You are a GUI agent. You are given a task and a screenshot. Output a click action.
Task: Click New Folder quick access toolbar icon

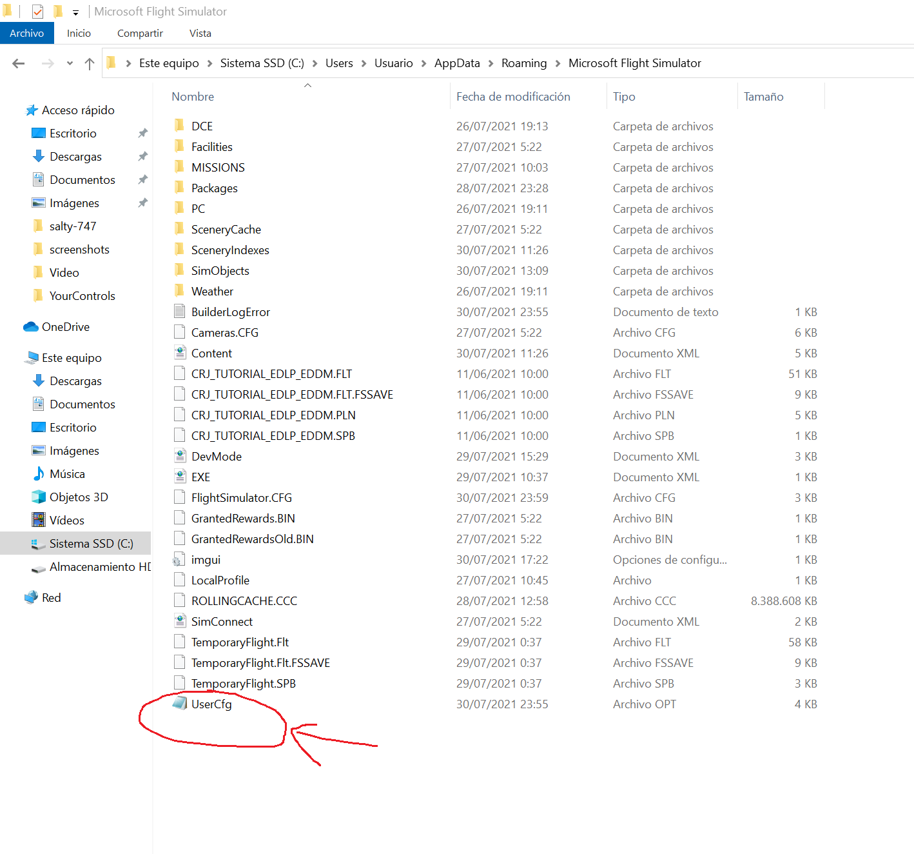pyautogui.click(x=58, y=12)
